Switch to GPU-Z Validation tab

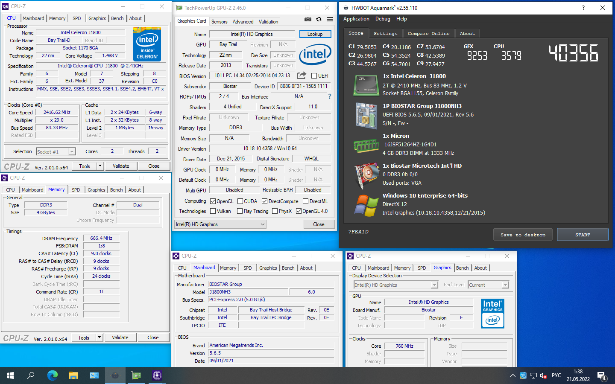(x=268, y=22)
